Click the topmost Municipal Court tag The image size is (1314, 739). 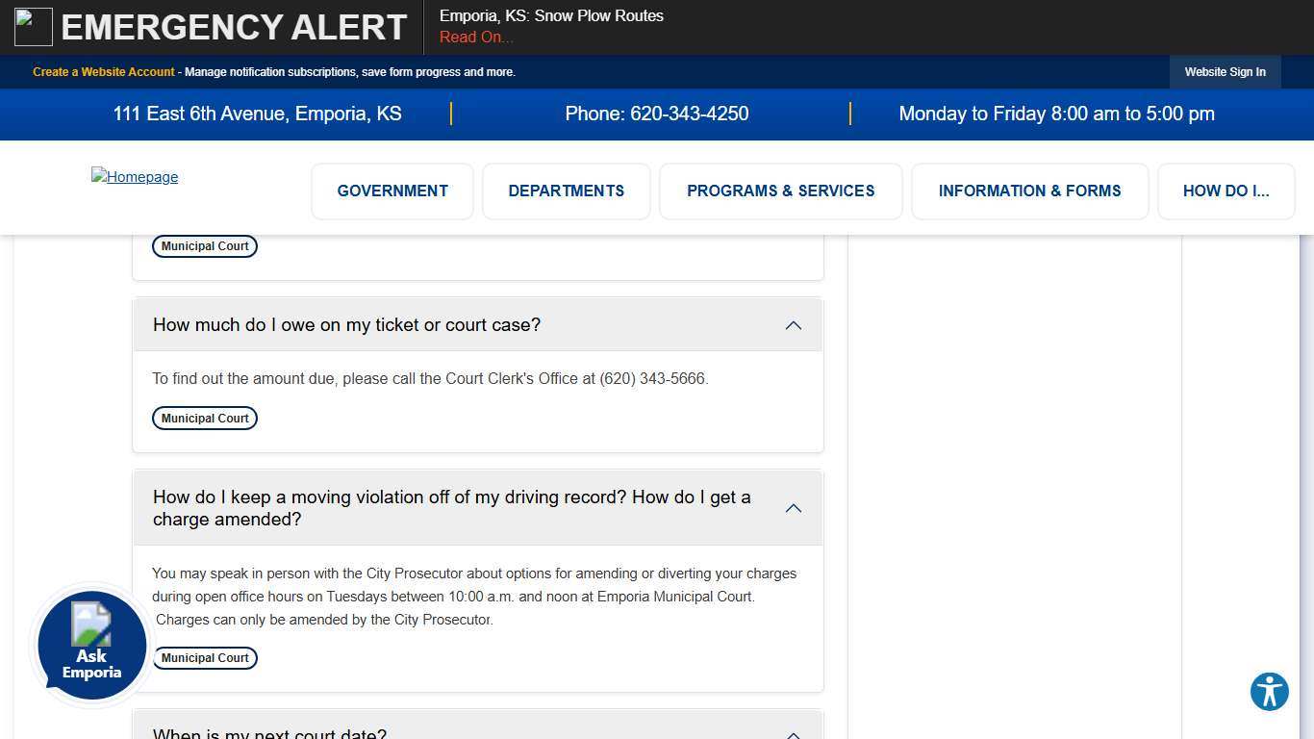point(205,246)
